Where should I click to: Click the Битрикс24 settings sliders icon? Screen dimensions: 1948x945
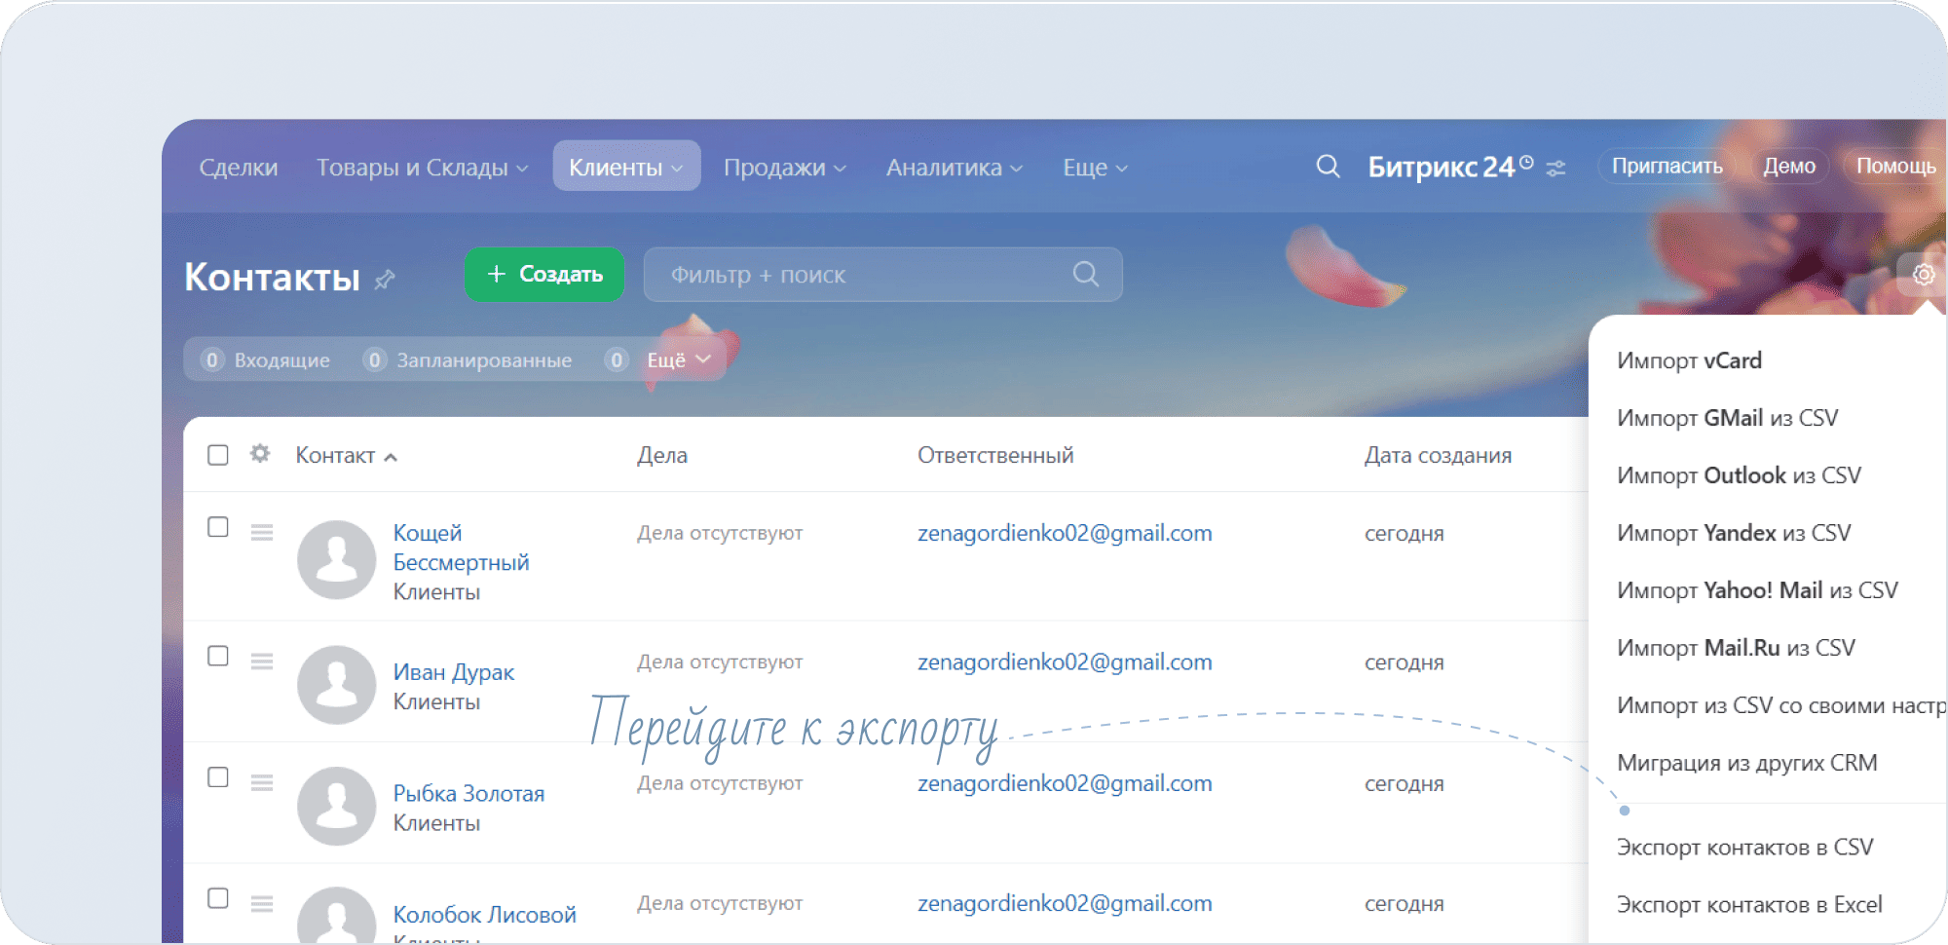(x=1556, y=169)
